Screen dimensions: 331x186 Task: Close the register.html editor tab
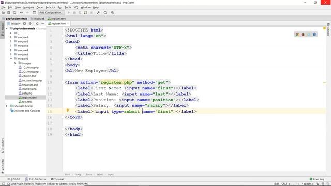click(x=68, y=23)
